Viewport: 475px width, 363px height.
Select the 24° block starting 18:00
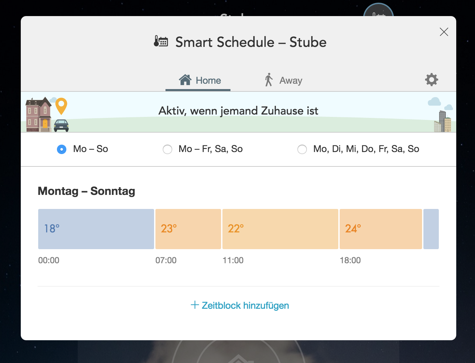click(381, 229)
